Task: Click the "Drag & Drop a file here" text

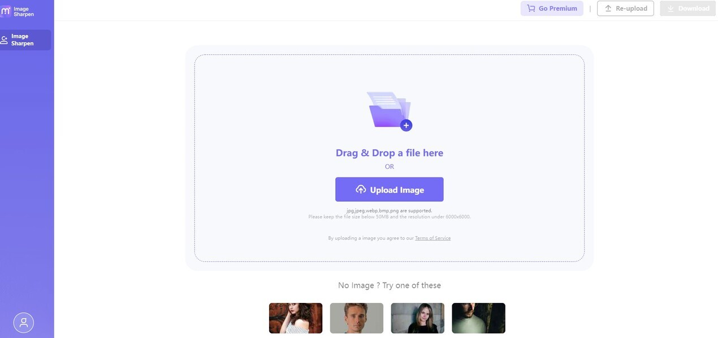Action: point(389,153)
